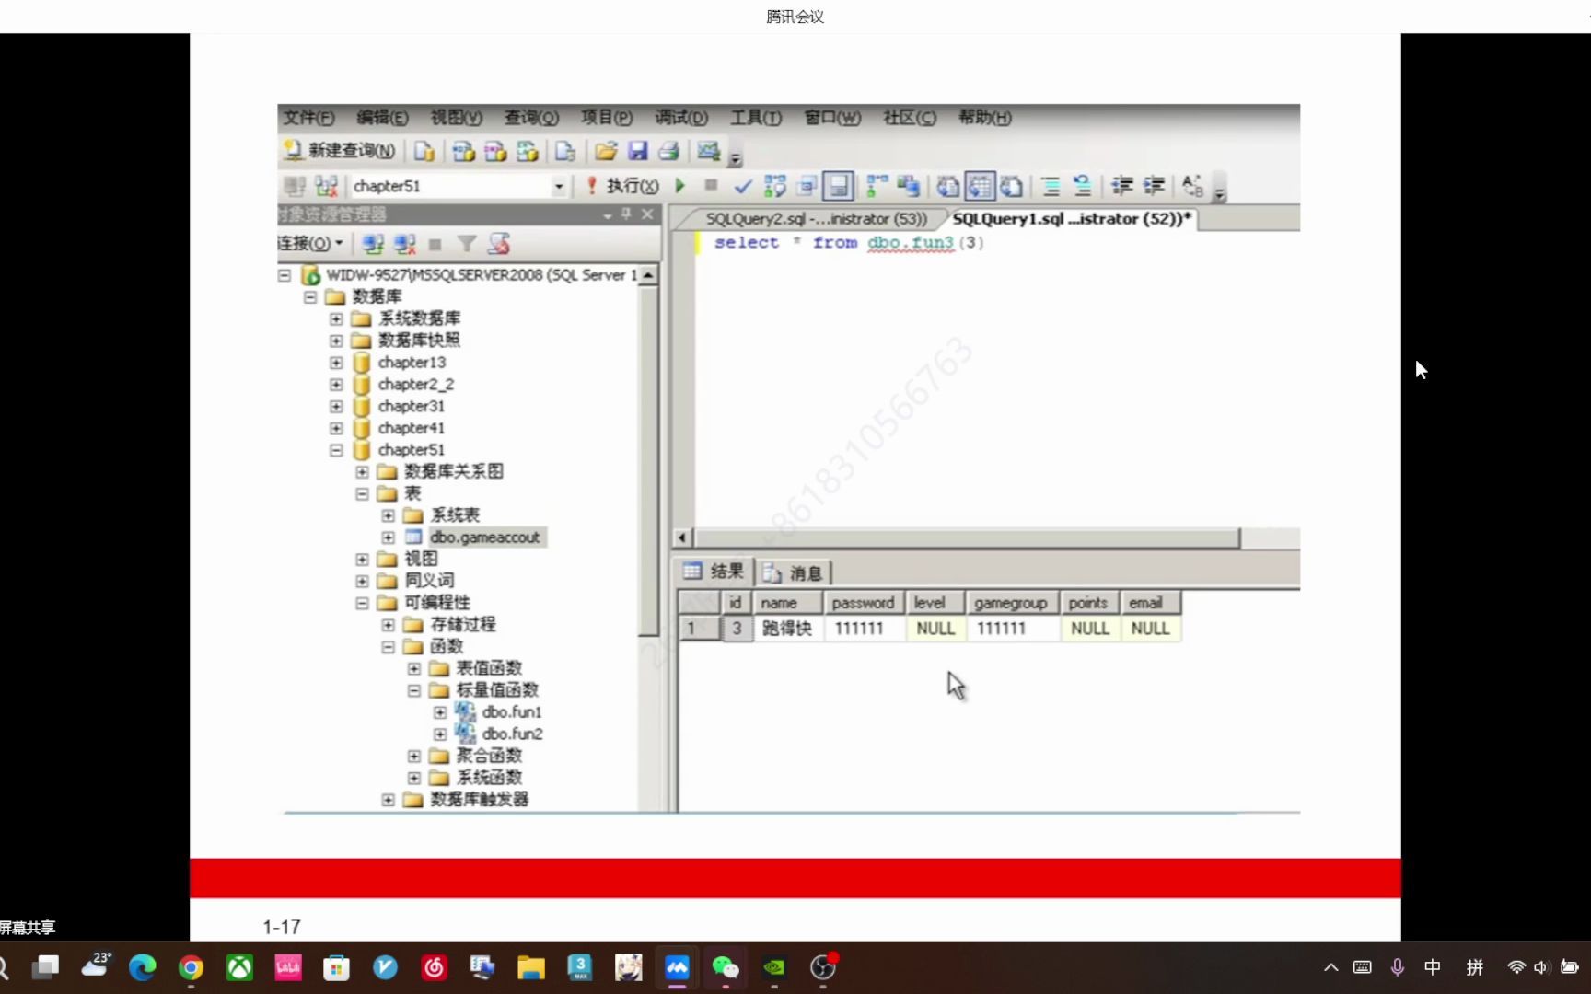1591x994 pixels.
Task: Click the 跑得快 name cell
Action: coord(787,629)
